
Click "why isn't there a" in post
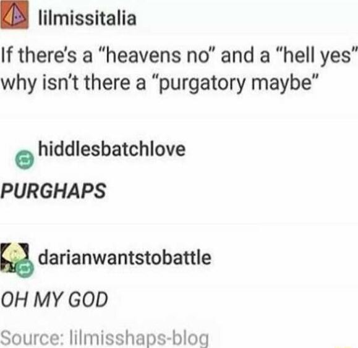74,83
